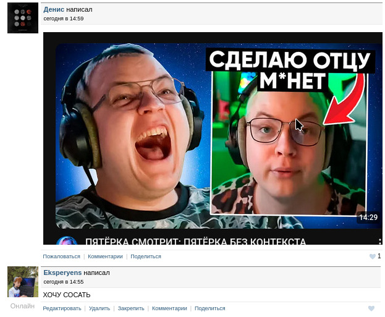
Task: Open Денис's avatar with the dots album cover
Action: pyautogui.click(x=23, y=18)
